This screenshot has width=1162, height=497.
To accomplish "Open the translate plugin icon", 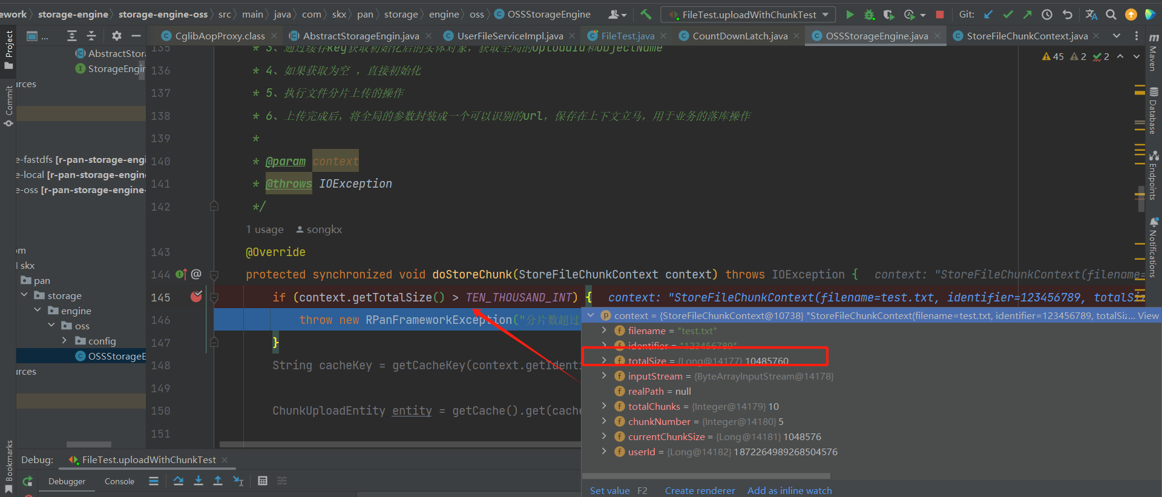I will click(1091, 15).
